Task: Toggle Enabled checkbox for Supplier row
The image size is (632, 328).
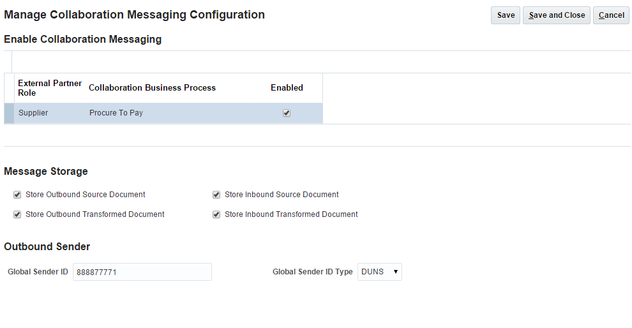Action: [287, 113]
